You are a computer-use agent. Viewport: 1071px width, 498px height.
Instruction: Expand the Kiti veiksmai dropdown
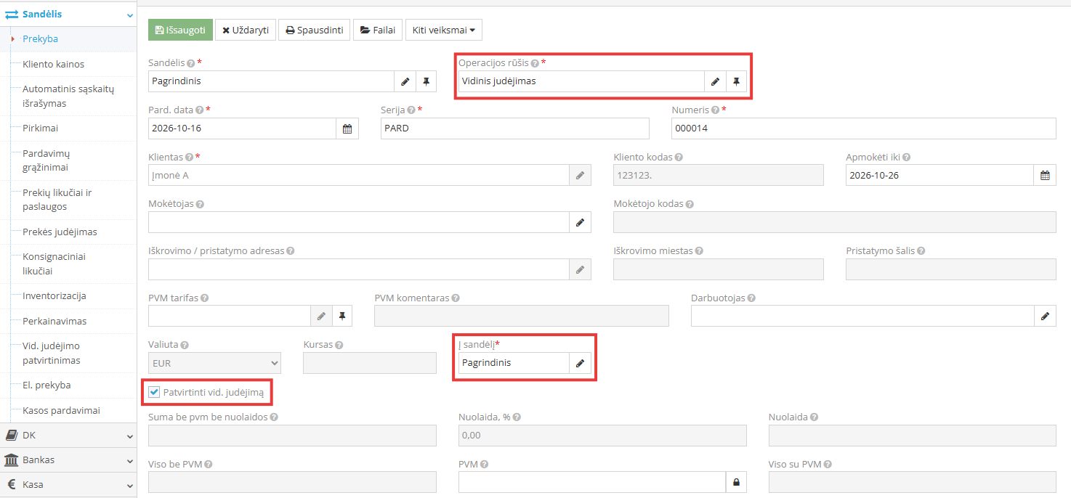[443, 30]
